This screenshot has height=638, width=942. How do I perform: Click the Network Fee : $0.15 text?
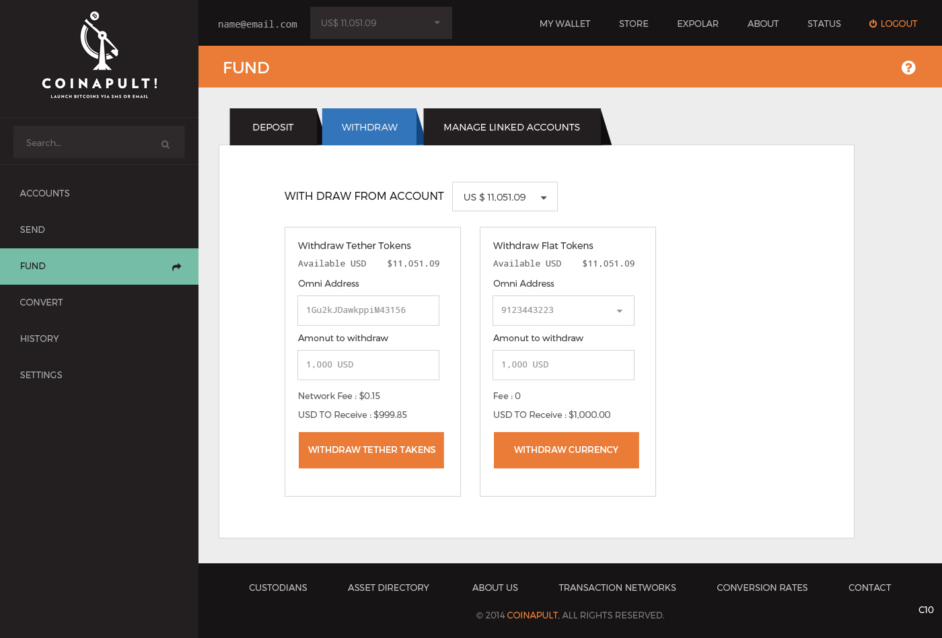[339, 396]
